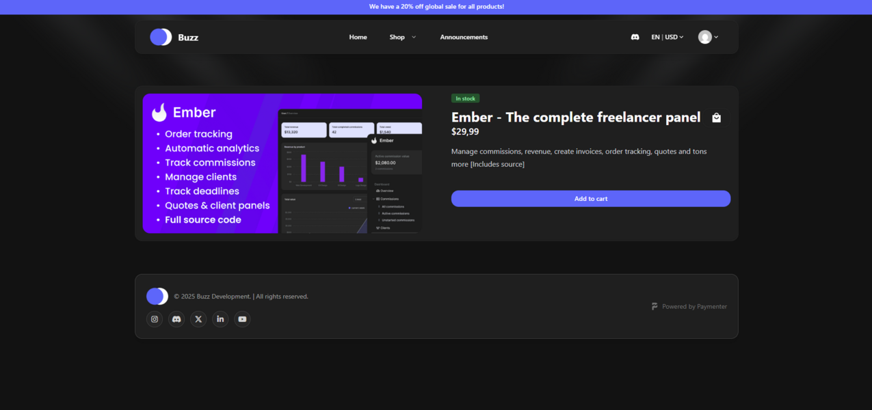872x410 pixels.
Task: Click the product description text about commissions
Action: tap(579, 158)
